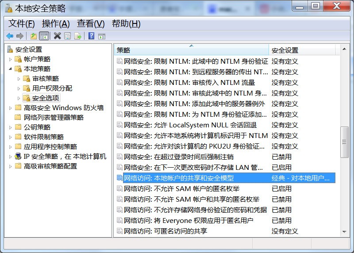Viewport: 354px width, 253px height.
Task: Open the 查看(V) menu
Action: click(x=91, y=24)
